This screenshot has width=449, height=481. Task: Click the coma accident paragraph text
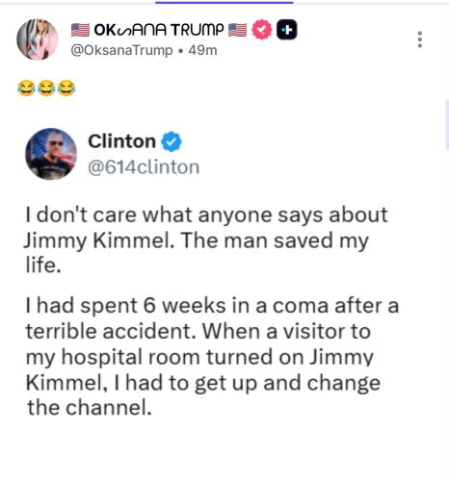pyautogui.click(x=212, y=357)
